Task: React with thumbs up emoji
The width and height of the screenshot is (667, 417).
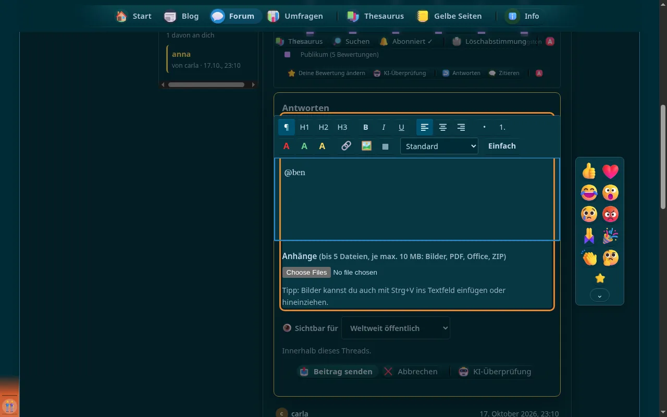Action: pos(589,171)
